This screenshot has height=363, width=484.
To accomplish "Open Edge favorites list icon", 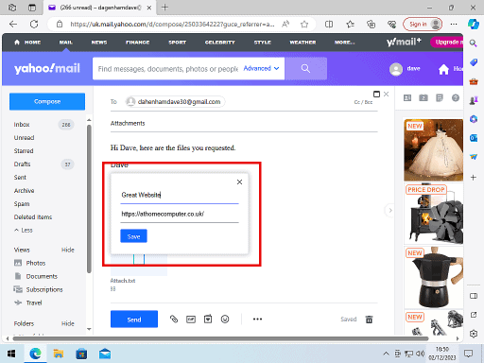I will point(350,24).
